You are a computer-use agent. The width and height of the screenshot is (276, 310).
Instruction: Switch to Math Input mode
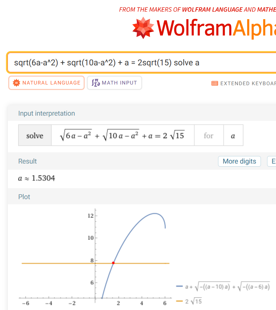(x=115, y=83)
